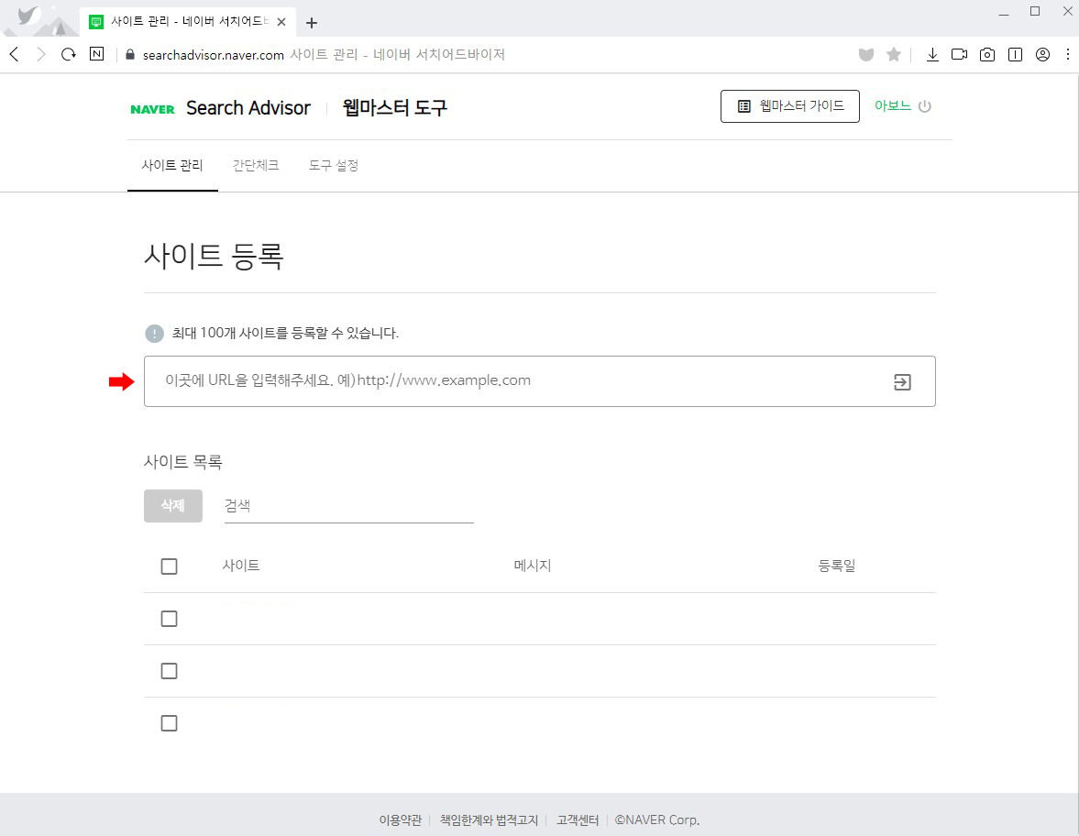The image size is (1079, 836).
Task: Click the gray 삭제 delete button
Action: tap(173, 506)
